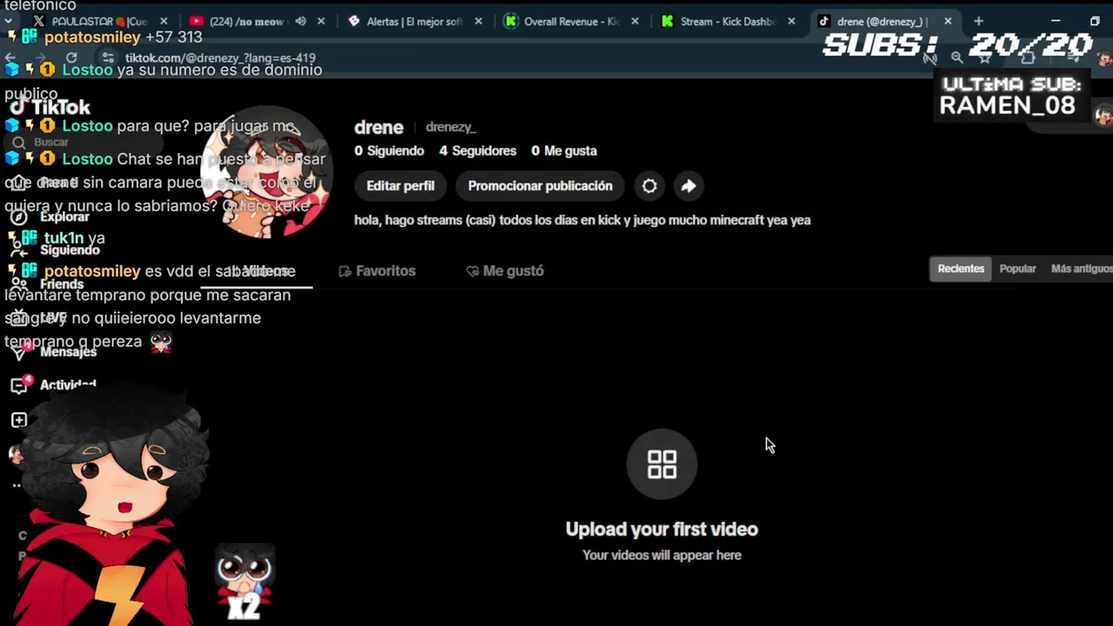
Task: Open Actividad notifications in sidebar
Action: point(52,385)
